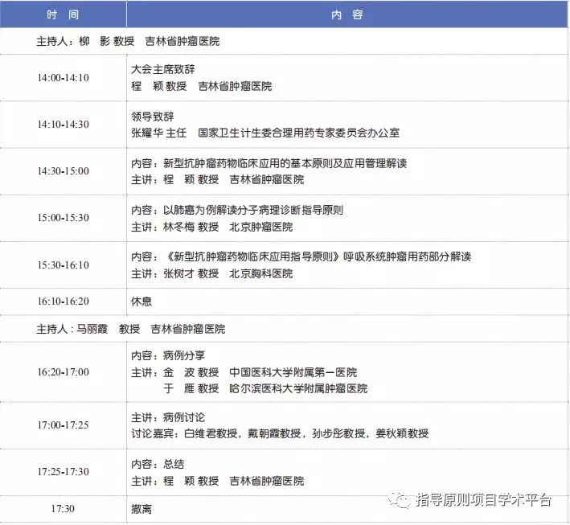Screen dimensions: 570x525
Task: Select the 时间 column header
Action: [x=63, y=14]
